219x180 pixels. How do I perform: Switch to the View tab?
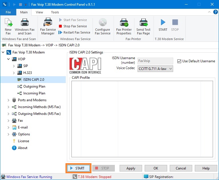point(39,12)
